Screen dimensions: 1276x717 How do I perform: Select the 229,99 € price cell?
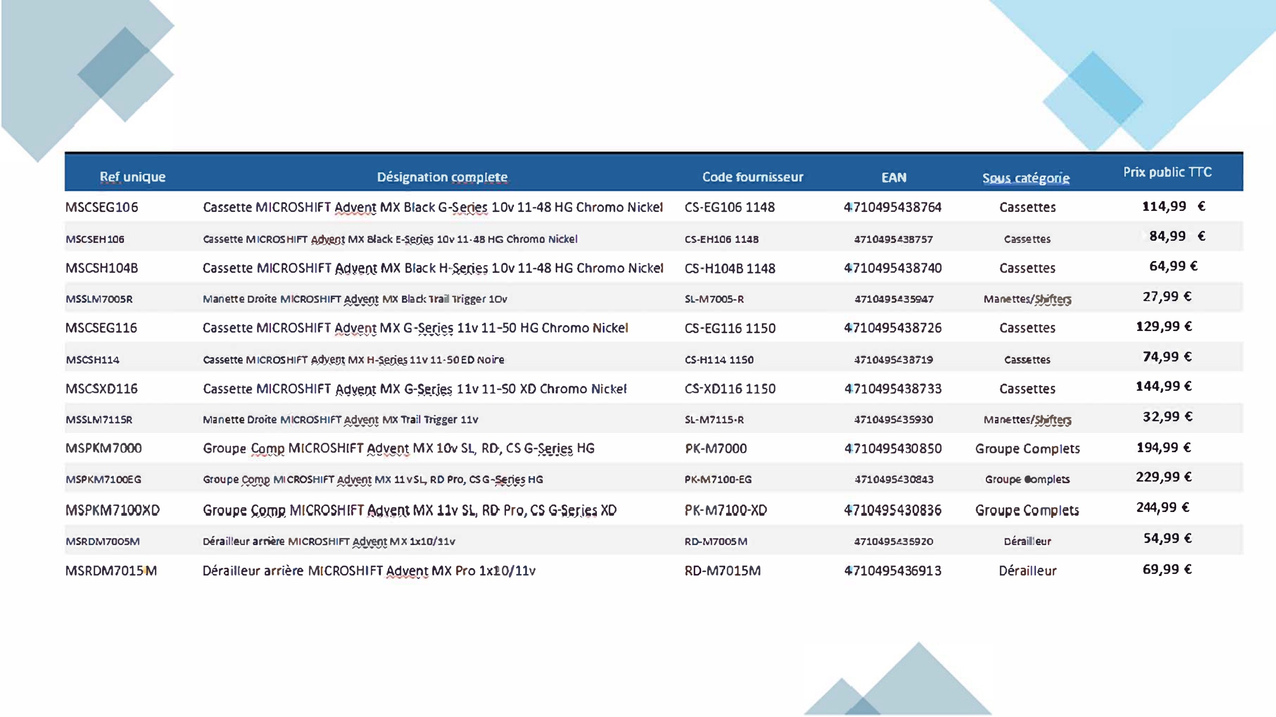(1164, 477)
